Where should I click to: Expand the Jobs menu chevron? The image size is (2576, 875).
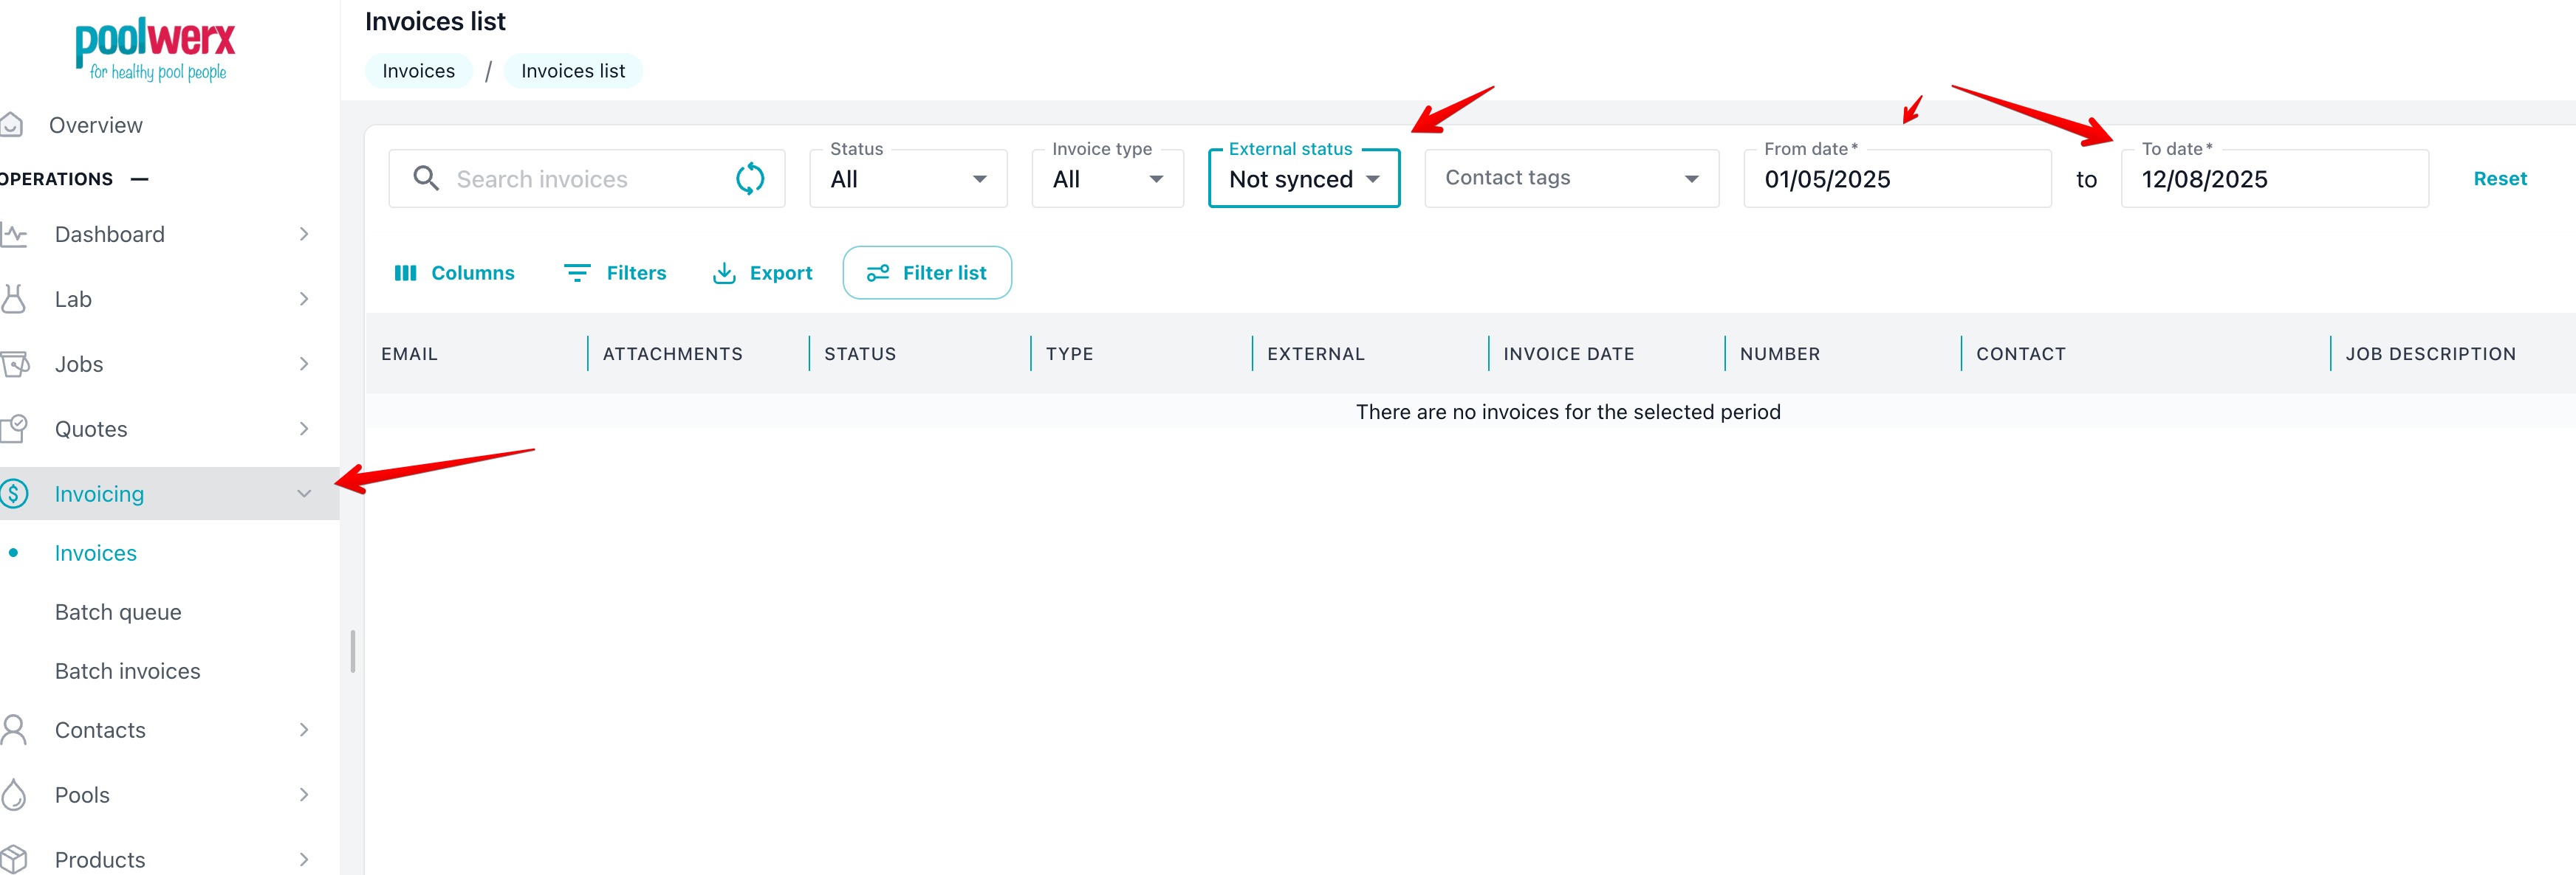(304, 364)
